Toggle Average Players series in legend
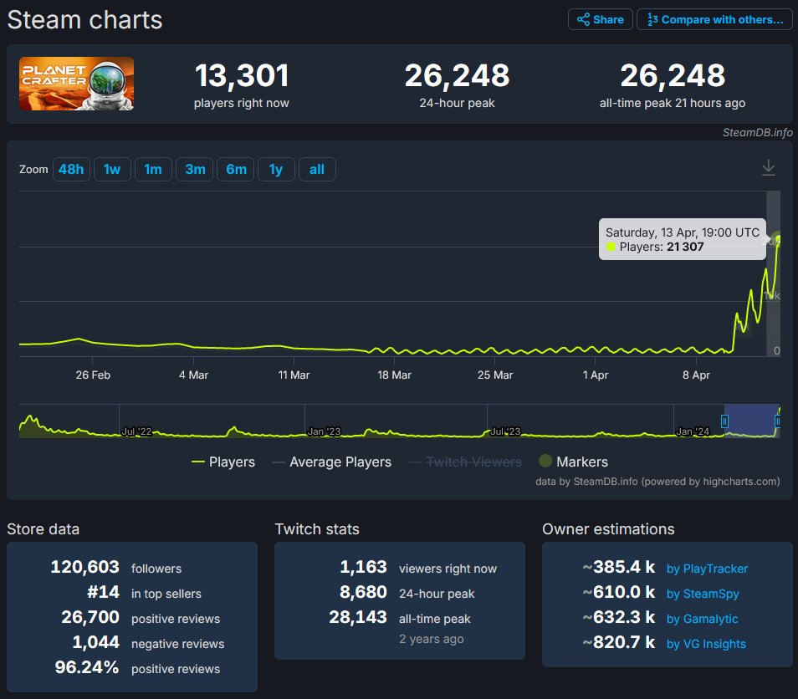Image resolution: width=798 pixels, height=699 pixels. pos(332,462)
